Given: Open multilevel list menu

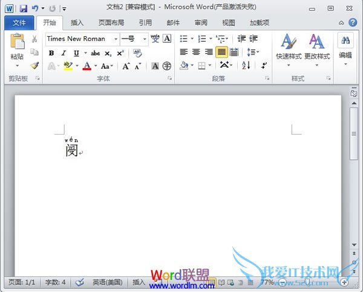Looking at the screenshot, I should [x=222, y=39].
